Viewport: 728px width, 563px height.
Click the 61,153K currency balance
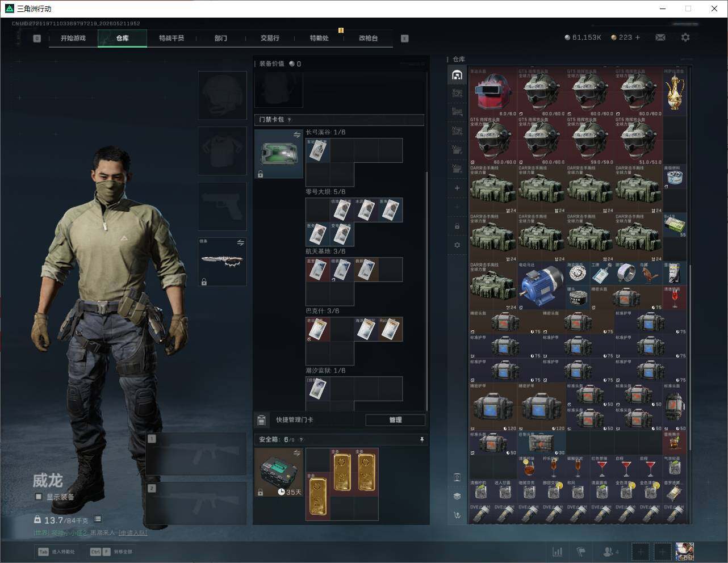[x=583, y=37]
